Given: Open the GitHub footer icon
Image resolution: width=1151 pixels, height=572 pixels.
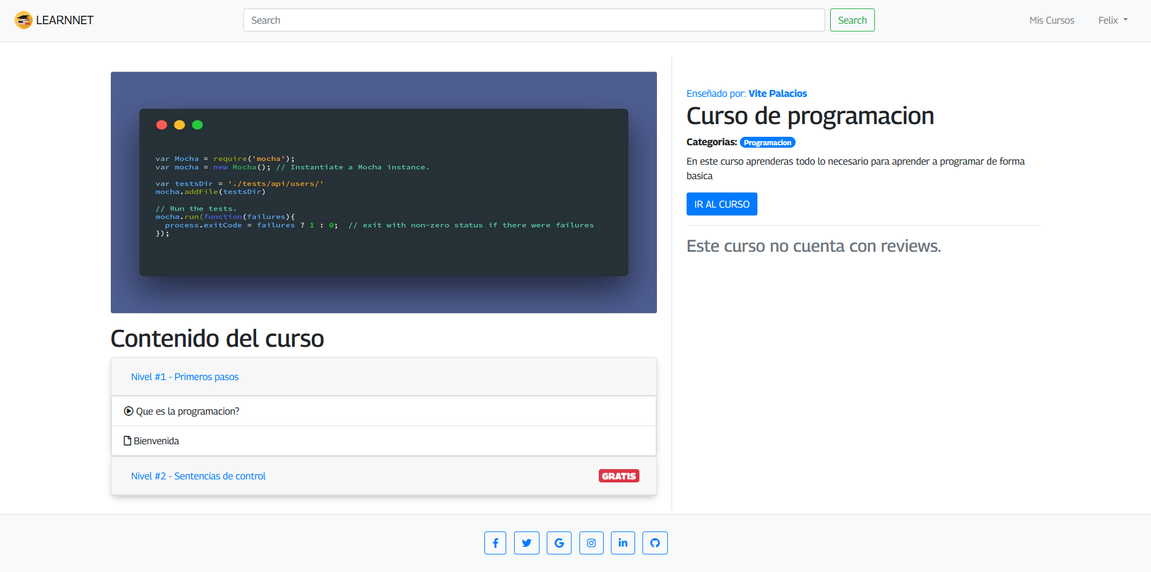Looking at the screenshot, I should pos(655,543).
